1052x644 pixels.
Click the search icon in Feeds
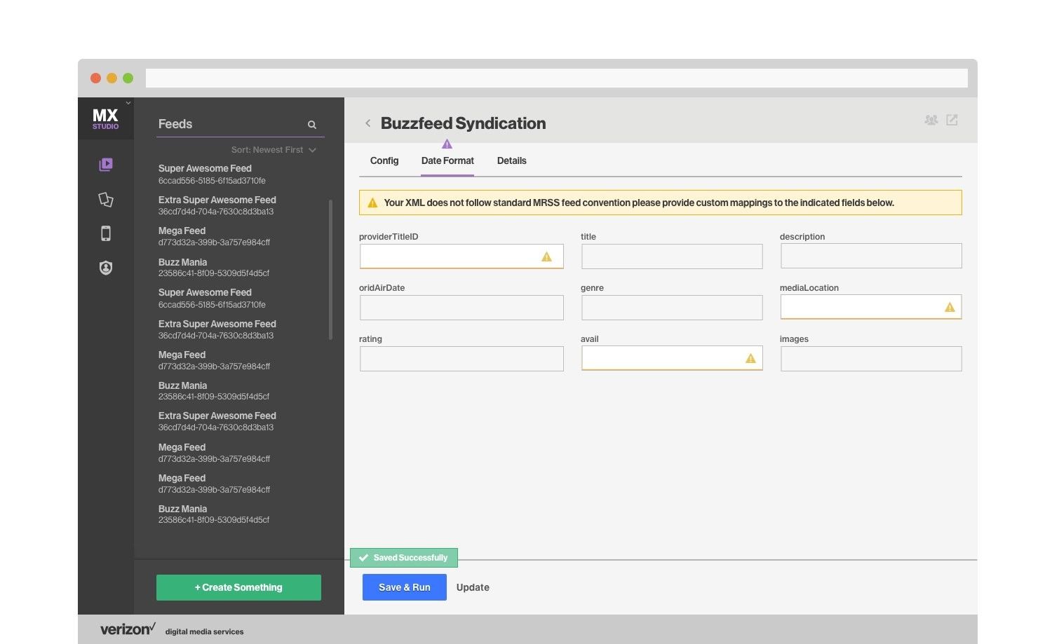(312, 125)
